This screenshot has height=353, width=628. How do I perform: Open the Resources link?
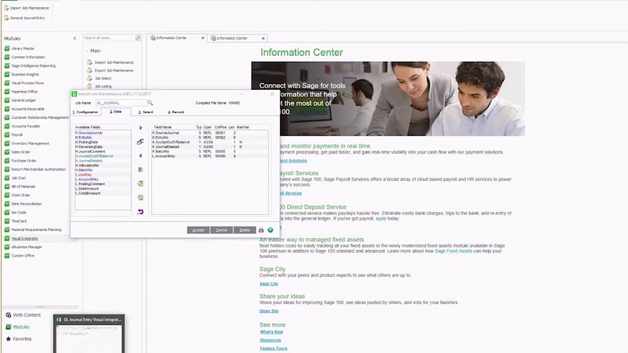270,340
